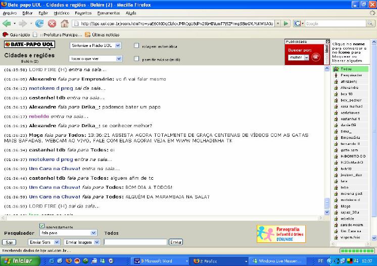Go back with the green back arrow
The width and height of the screenshot is (377, 266).
click(7, 24)
